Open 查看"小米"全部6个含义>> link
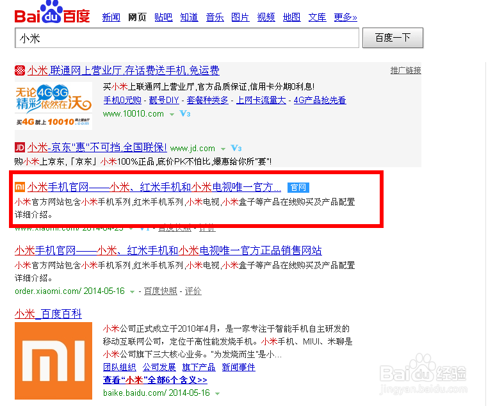Screen dimensions: 495x406 (x=155, y=380)
